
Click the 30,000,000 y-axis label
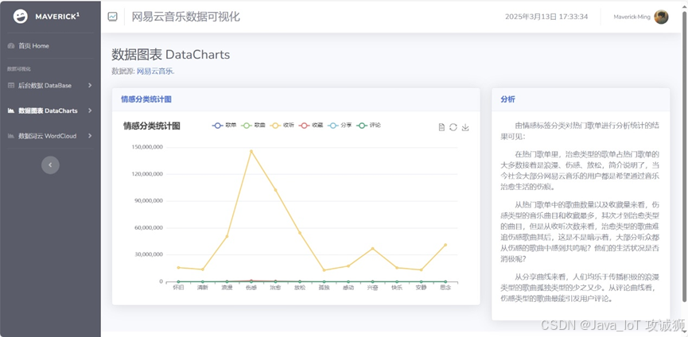click(x=148, y=254)
